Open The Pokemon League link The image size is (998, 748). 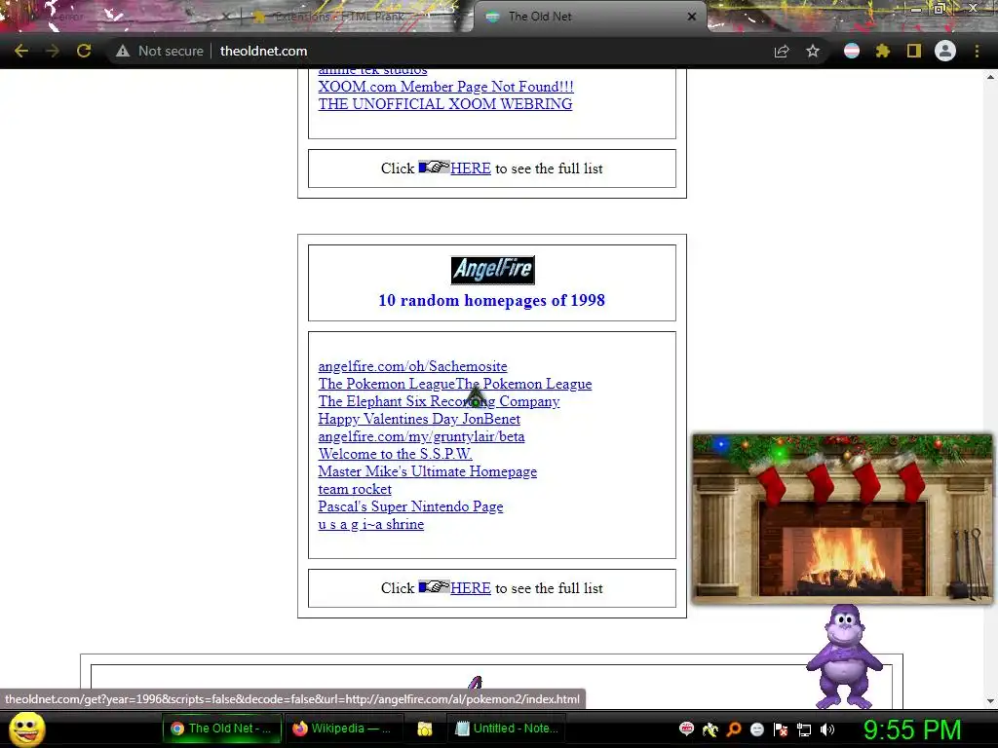[x=455, y=384]
